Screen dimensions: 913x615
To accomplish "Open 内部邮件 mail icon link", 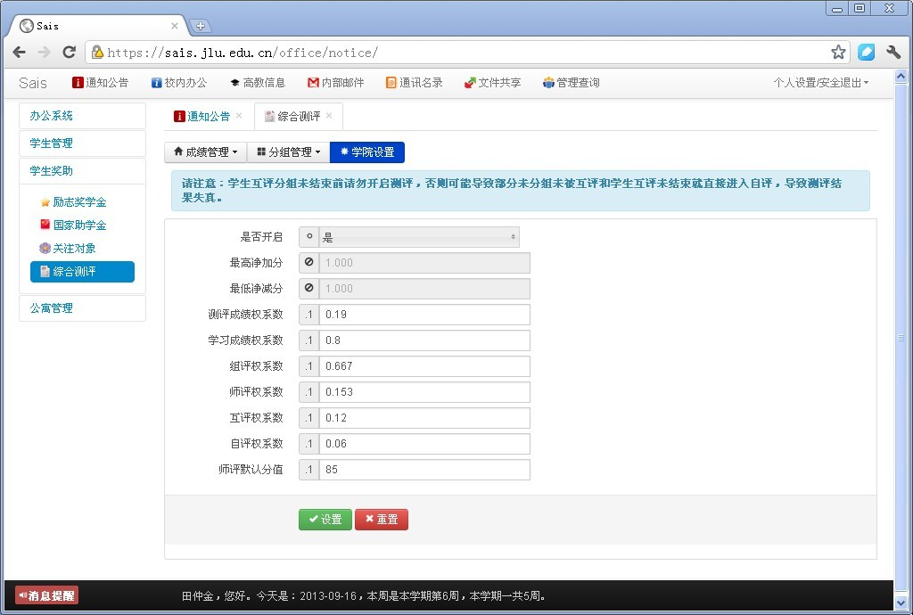I will point(336,83).
